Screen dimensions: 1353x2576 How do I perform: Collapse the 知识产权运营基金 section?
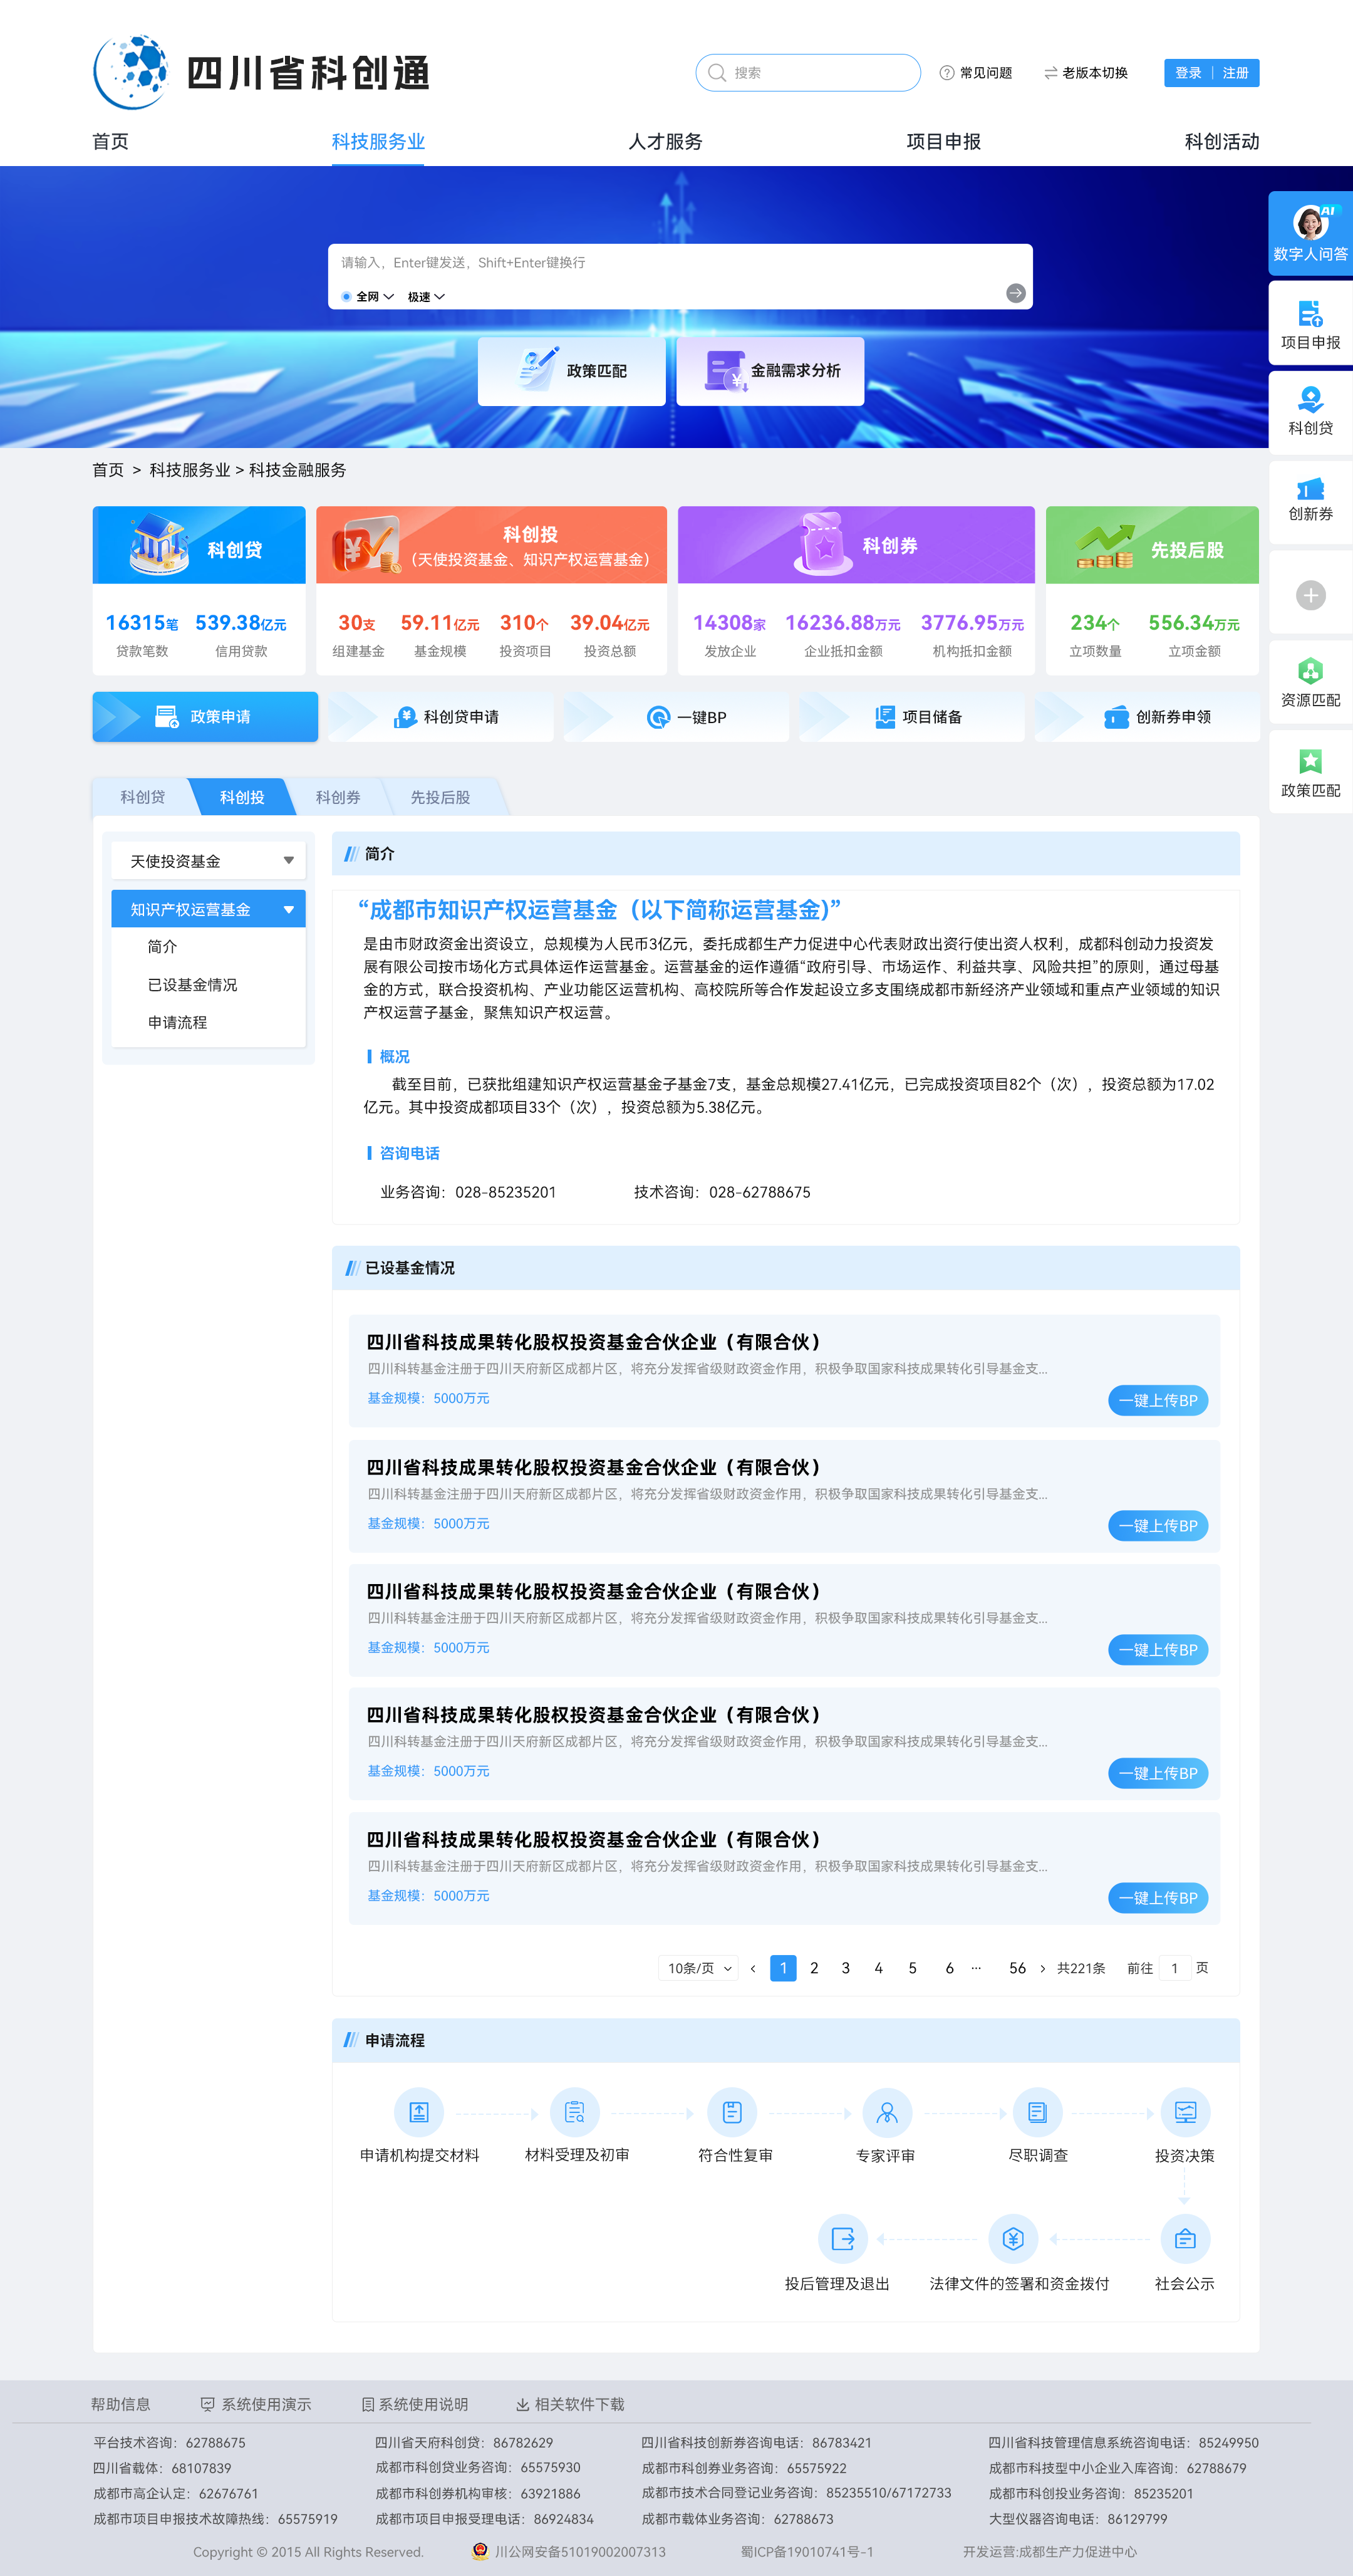tap(288, 909)
